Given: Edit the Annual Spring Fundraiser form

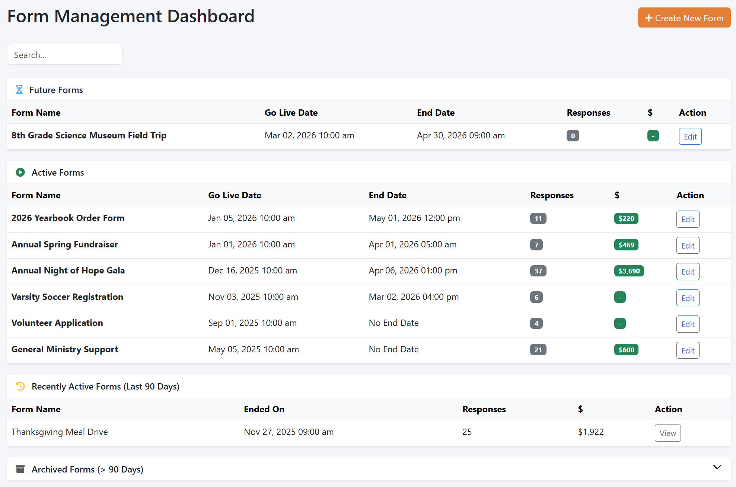Looking at the screenshot, I should pyautogui.click(x=688, y=246).
